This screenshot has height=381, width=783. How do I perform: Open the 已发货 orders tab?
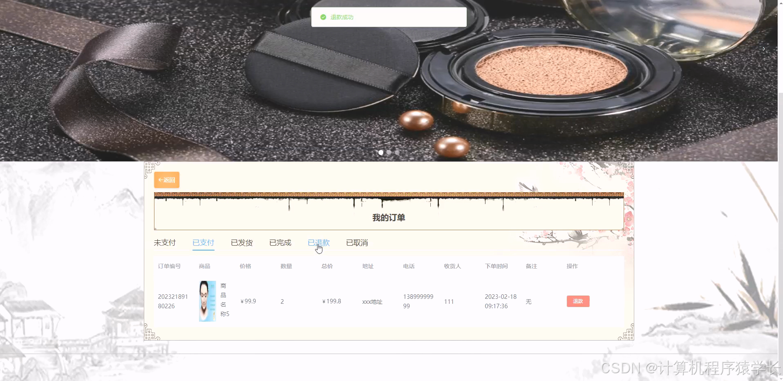[x=242, y=243]
